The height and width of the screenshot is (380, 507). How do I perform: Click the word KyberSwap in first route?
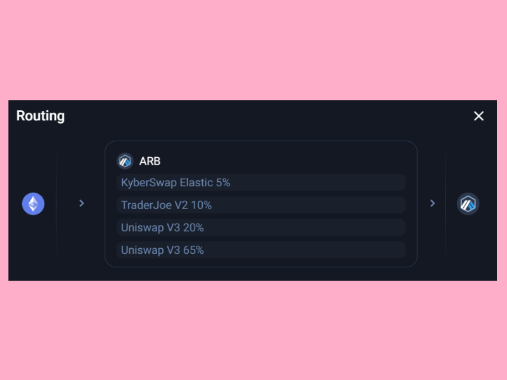pyautogui.click(x=149, y=182)
